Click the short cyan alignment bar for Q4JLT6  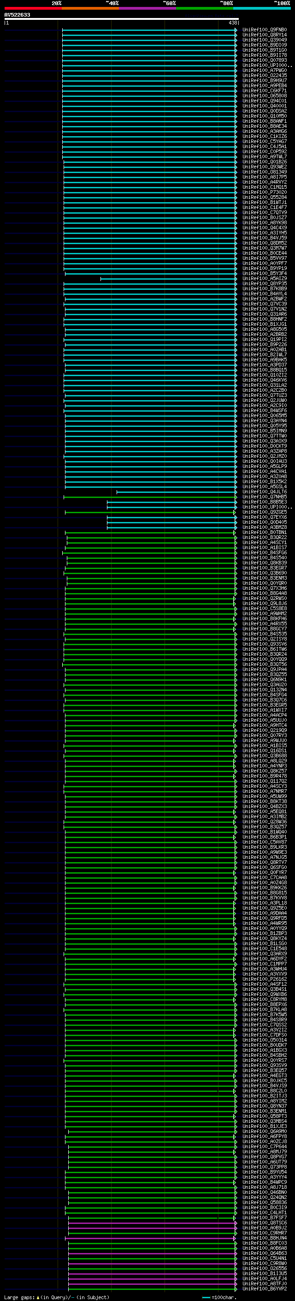tap(177, 492)
